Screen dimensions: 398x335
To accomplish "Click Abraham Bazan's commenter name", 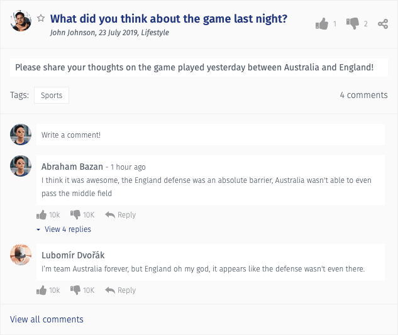I will click(72, 167).
